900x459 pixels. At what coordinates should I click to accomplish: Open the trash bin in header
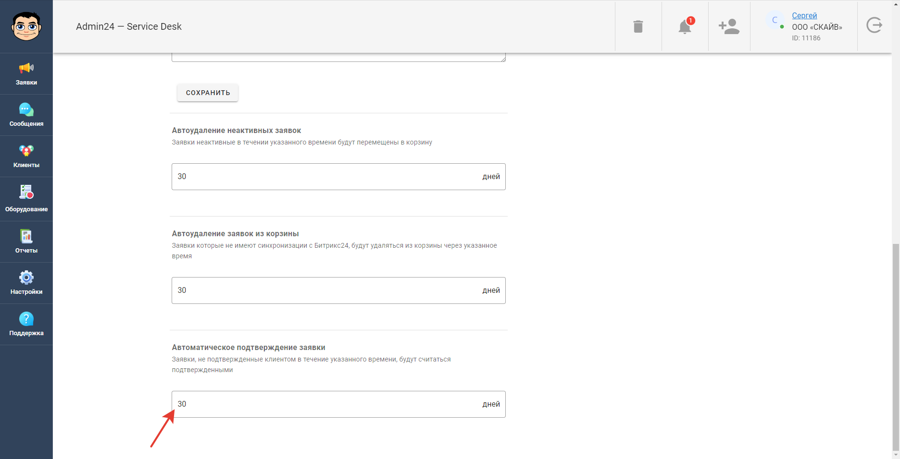[x=638, y=26]
